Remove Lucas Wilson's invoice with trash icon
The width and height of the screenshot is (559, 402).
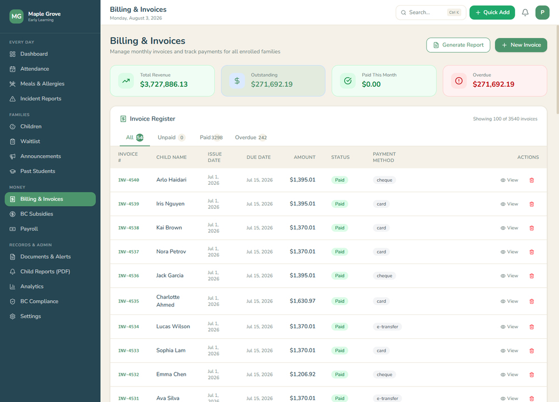click(x=532, y=327)
